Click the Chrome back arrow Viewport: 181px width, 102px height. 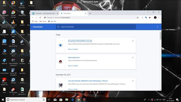33,18
